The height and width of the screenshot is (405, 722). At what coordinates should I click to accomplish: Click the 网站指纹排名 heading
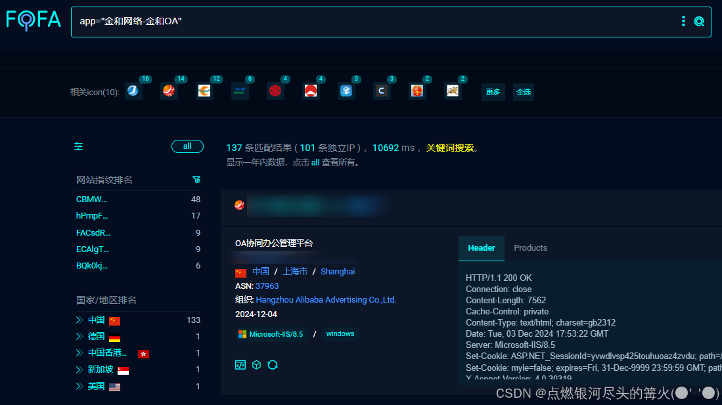pyautogui.click(x=104, y=180)
